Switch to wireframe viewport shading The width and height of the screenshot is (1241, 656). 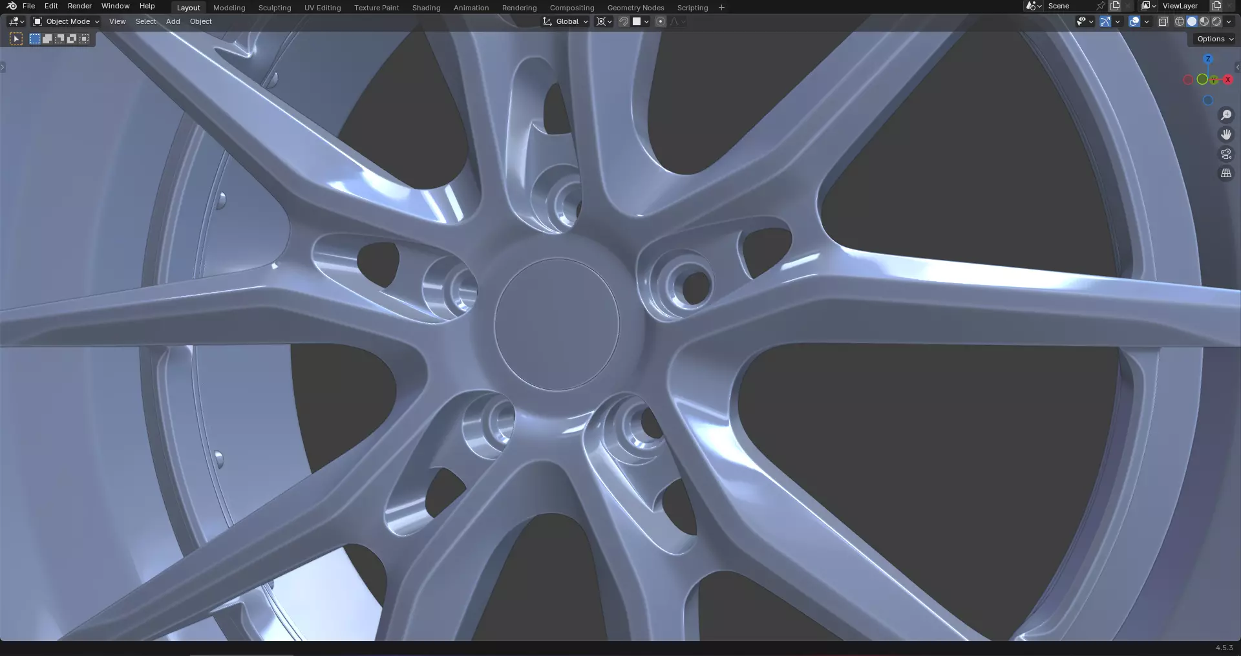tap(1180, 21)
